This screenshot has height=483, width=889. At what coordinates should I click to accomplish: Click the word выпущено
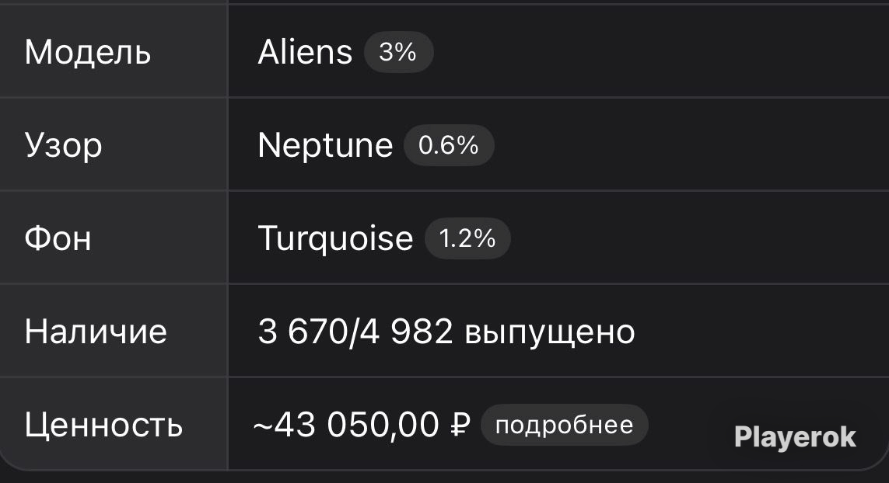(550, 333)
